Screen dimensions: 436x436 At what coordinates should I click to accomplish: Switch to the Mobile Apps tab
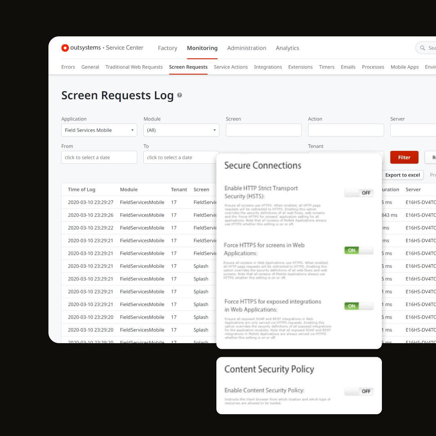pos(405,67)
